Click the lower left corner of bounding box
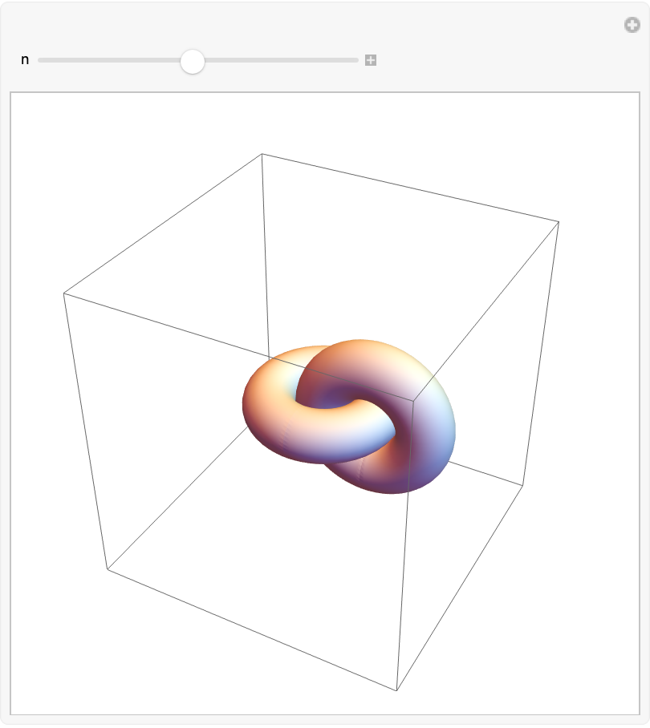 [108, 568]
